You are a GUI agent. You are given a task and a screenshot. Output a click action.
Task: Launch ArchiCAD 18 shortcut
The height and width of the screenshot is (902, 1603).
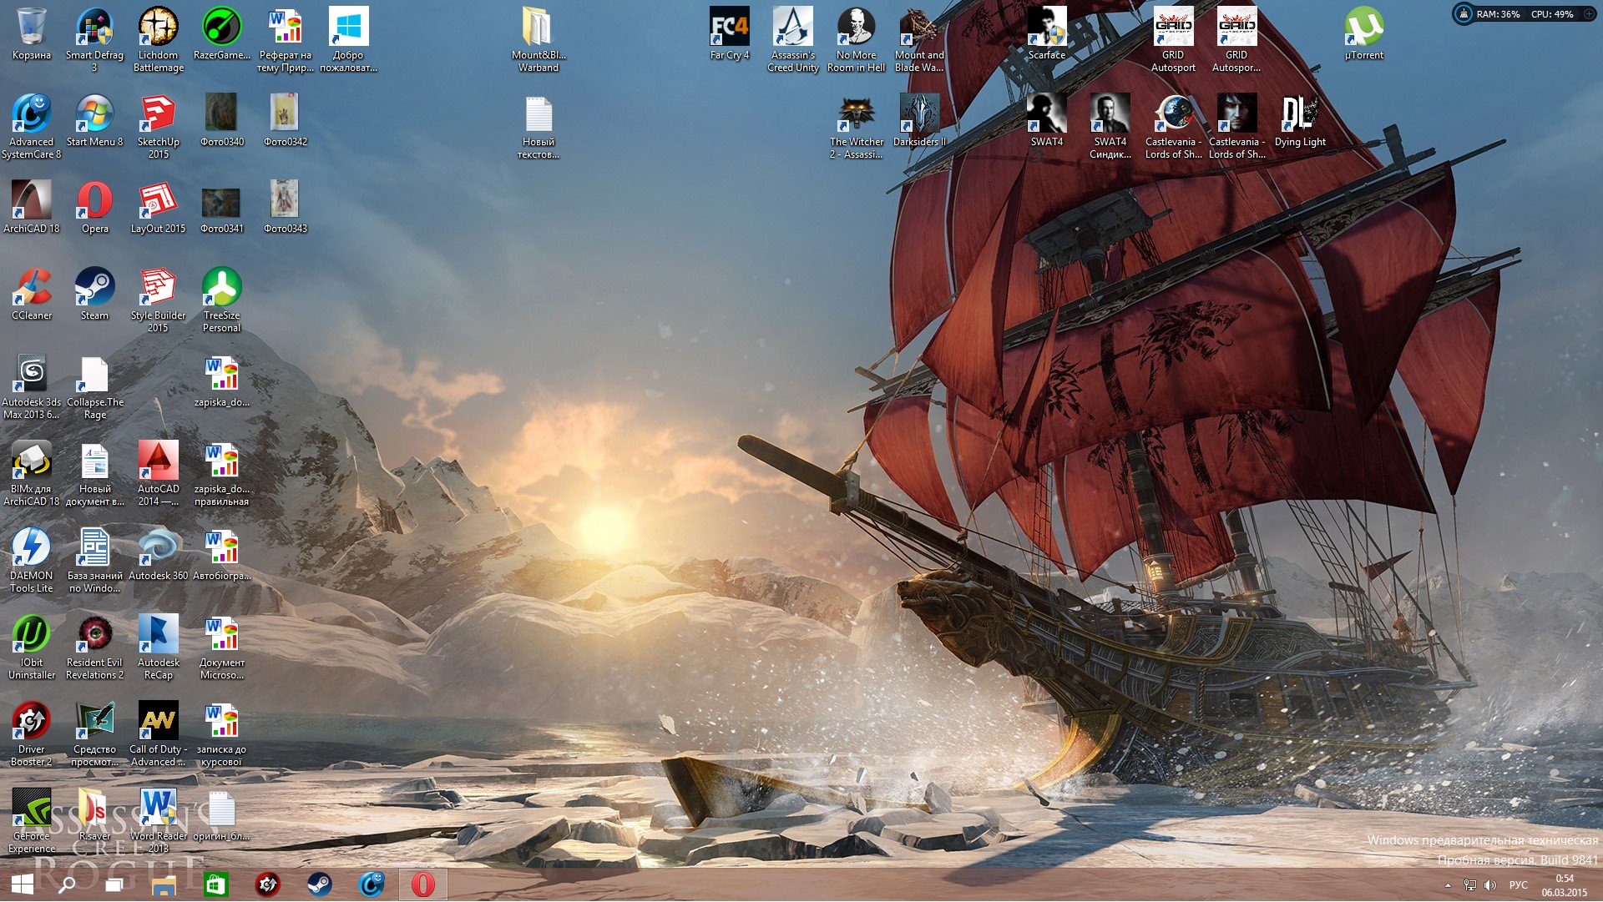click(x=32, y=207)
